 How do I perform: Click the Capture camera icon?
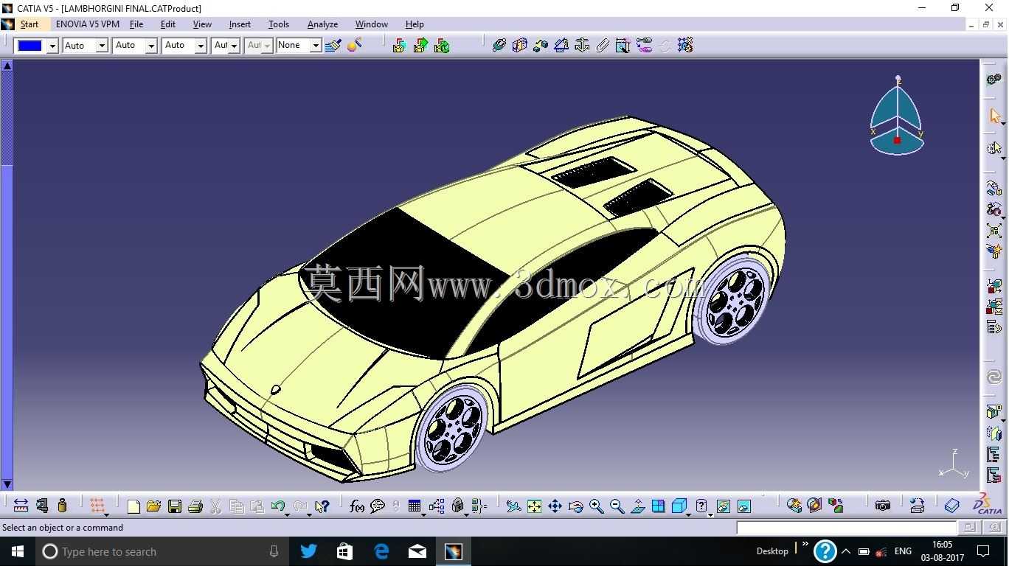click(x=882, y=506)
